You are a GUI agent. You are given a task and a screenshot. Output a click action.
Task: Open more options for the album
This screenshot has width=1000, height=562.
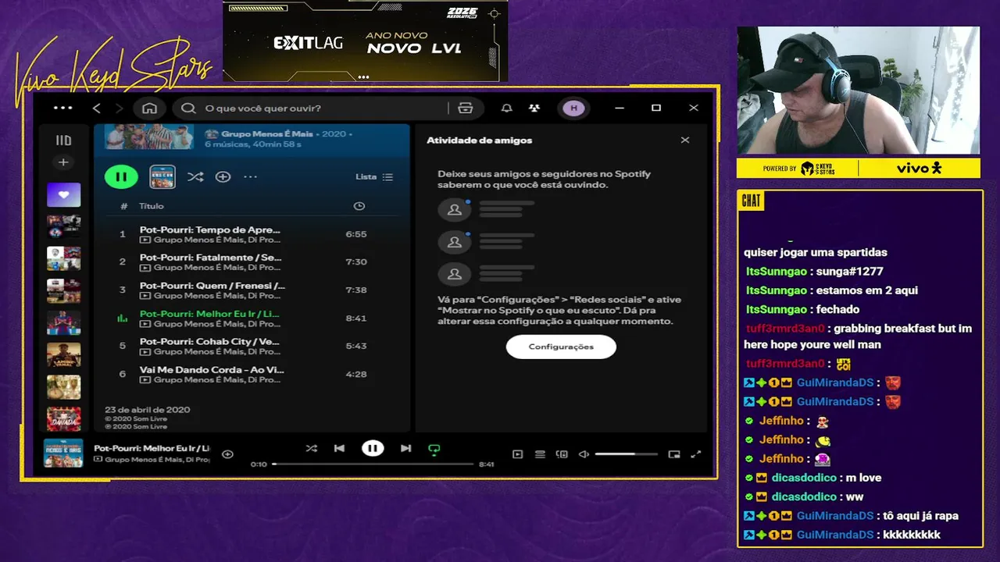pos(250,177)
